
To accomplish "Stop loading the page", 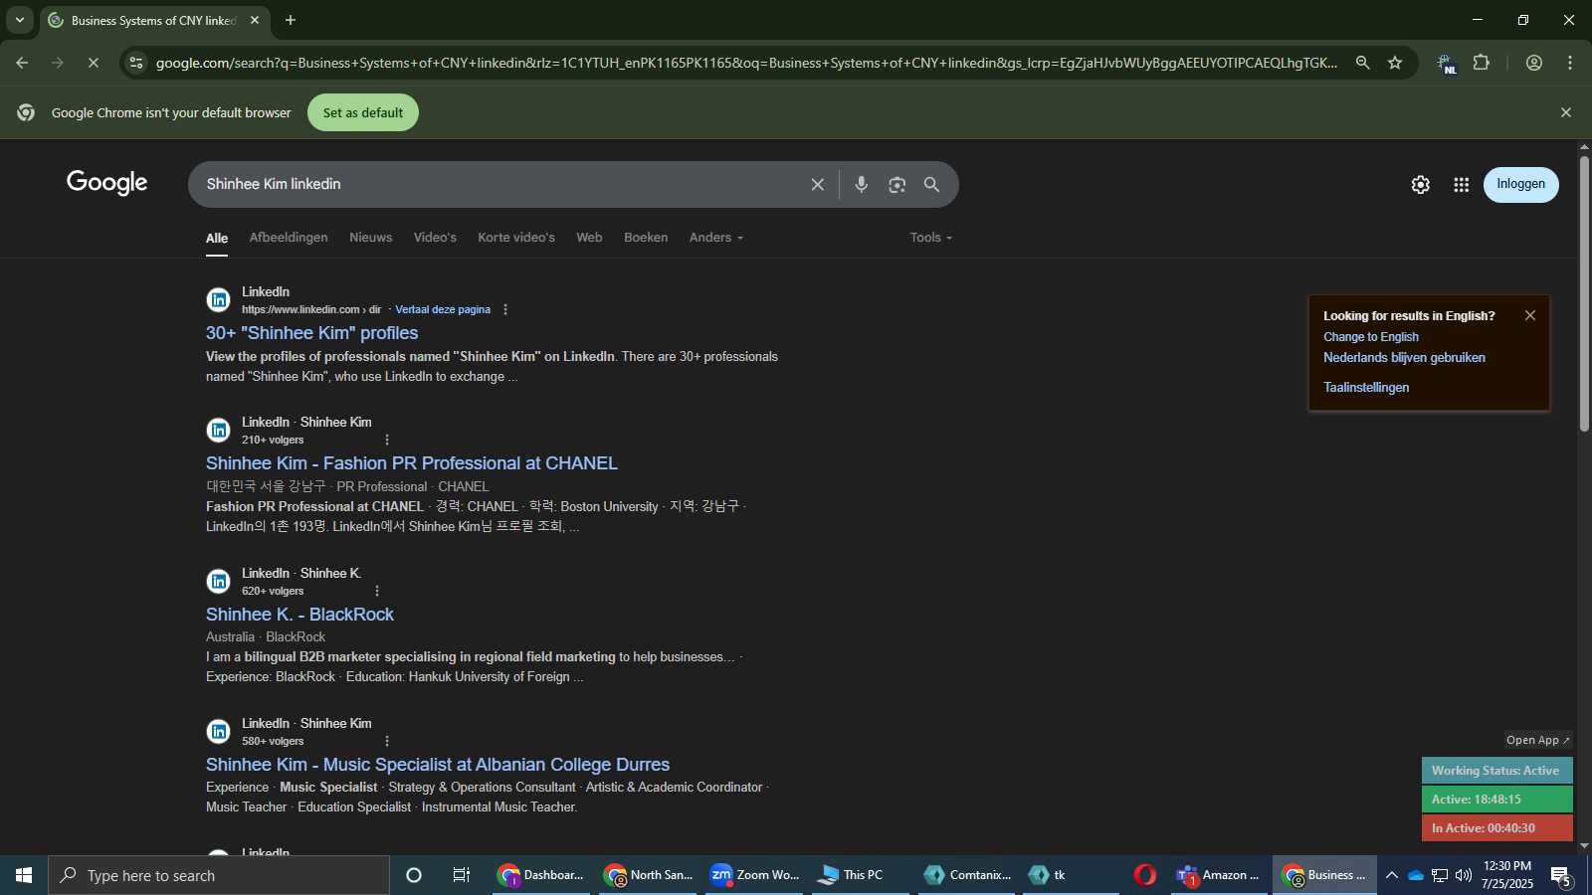I will point(93,63).
